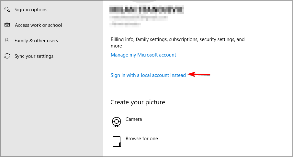The image size is (293, 157).
Task: Choose the Camera option label
Action: [134, 119]
